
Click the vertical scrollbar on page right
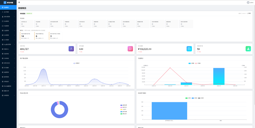(254, 55)
